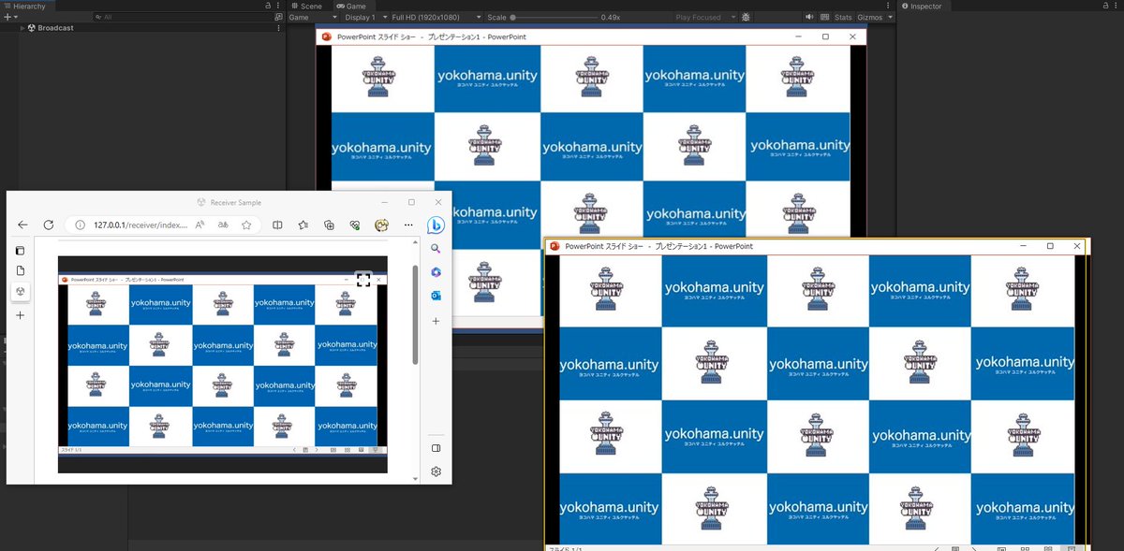Switch to the Unity Scene tab

pyautogui.click(x=306, y=6)
